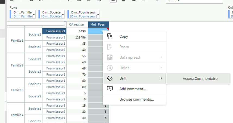Select Fournisseur1 row header beside value 30
Screen dimensions: 233x123
[x=54, y=118]
